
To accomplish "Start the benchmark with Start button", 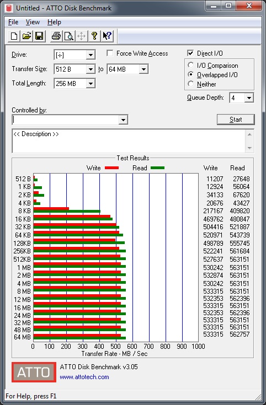I will pyautogui.click(x=236, y=120).
